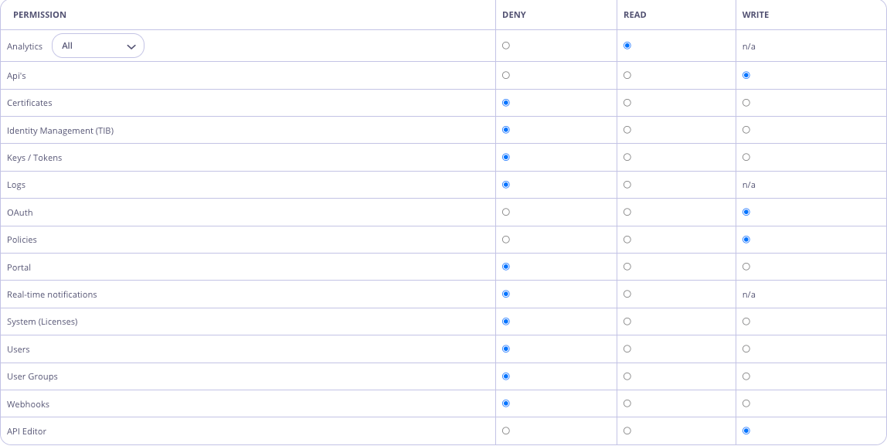This screenshot has height=446, width=887.
Task: Select Deny for Portal
Action: point(506,267)
